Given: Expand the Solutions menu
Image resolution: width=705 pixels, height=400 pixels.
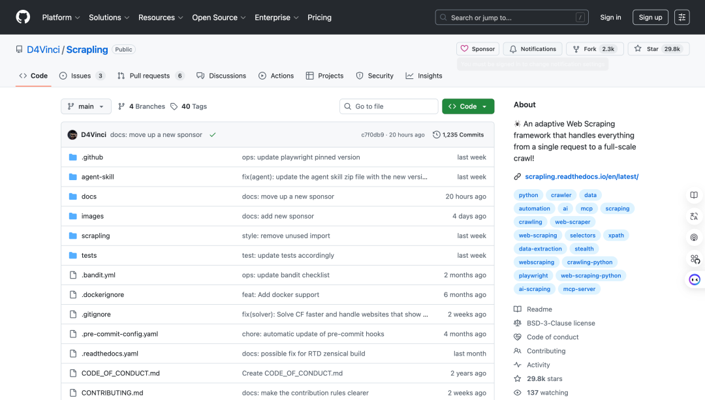Looking at the screenshot, I should click(109, 18).
